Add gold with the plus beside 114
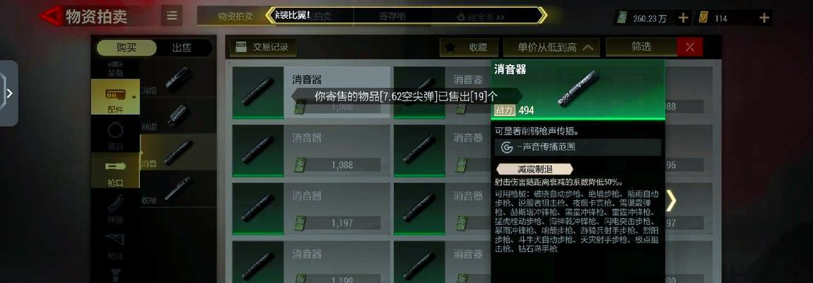 [764, 18]
